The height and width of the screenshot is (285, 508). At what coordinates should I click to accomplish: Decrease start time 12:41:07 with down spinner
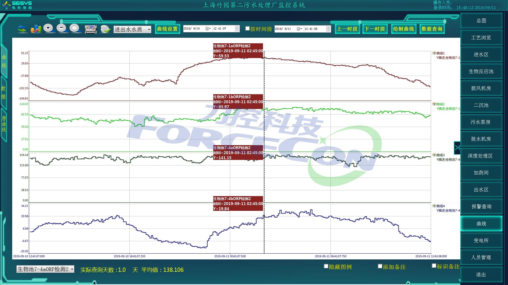pyautogui.click(x=237, y=30)
